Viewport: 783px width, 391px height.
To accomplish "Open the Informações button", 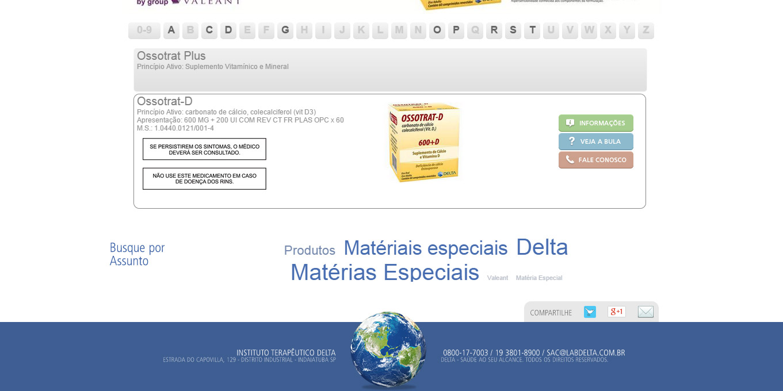I will [x=596, y=123].
